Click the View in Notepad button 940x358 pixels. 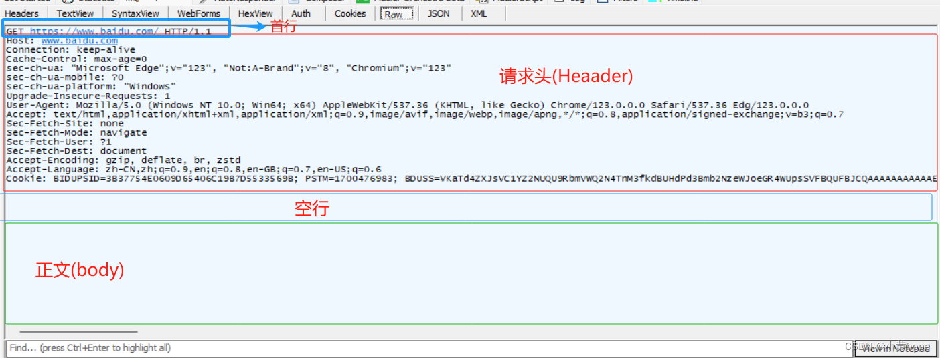click(x=895, y=348)
